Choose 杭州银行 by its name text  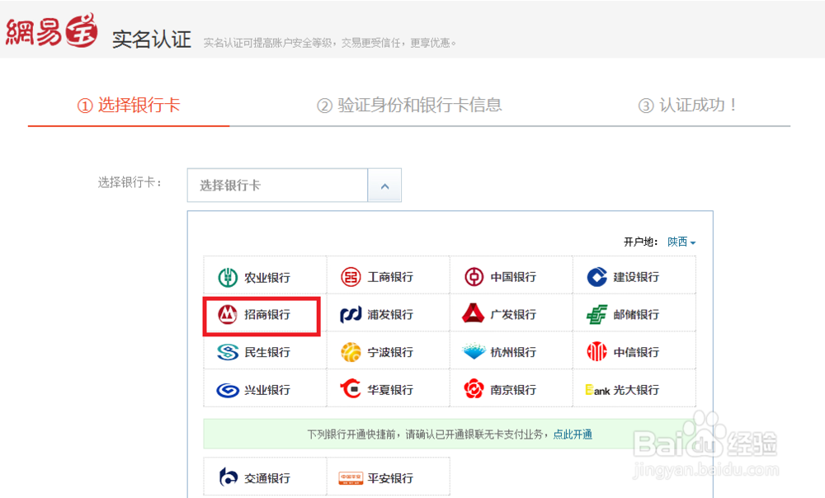point(513,352)
